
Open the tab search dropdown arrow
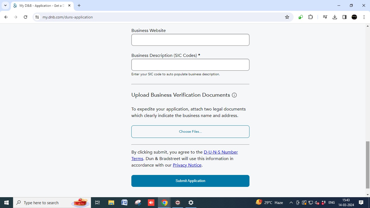pyautogui.click(x=5, y=5)
